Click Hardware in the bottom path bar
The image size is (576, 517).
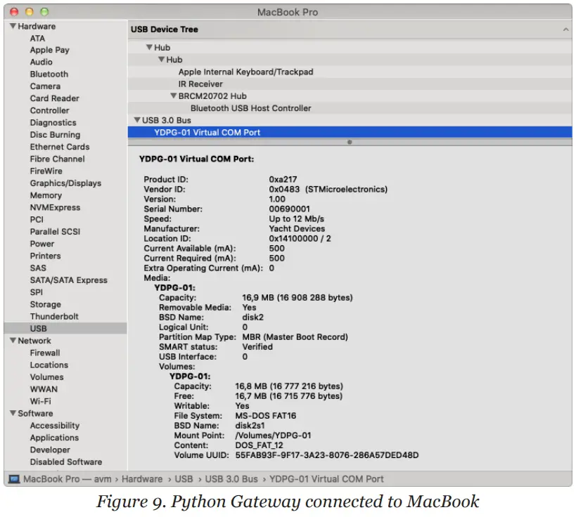pyautogui.click(x=142, y=479)
